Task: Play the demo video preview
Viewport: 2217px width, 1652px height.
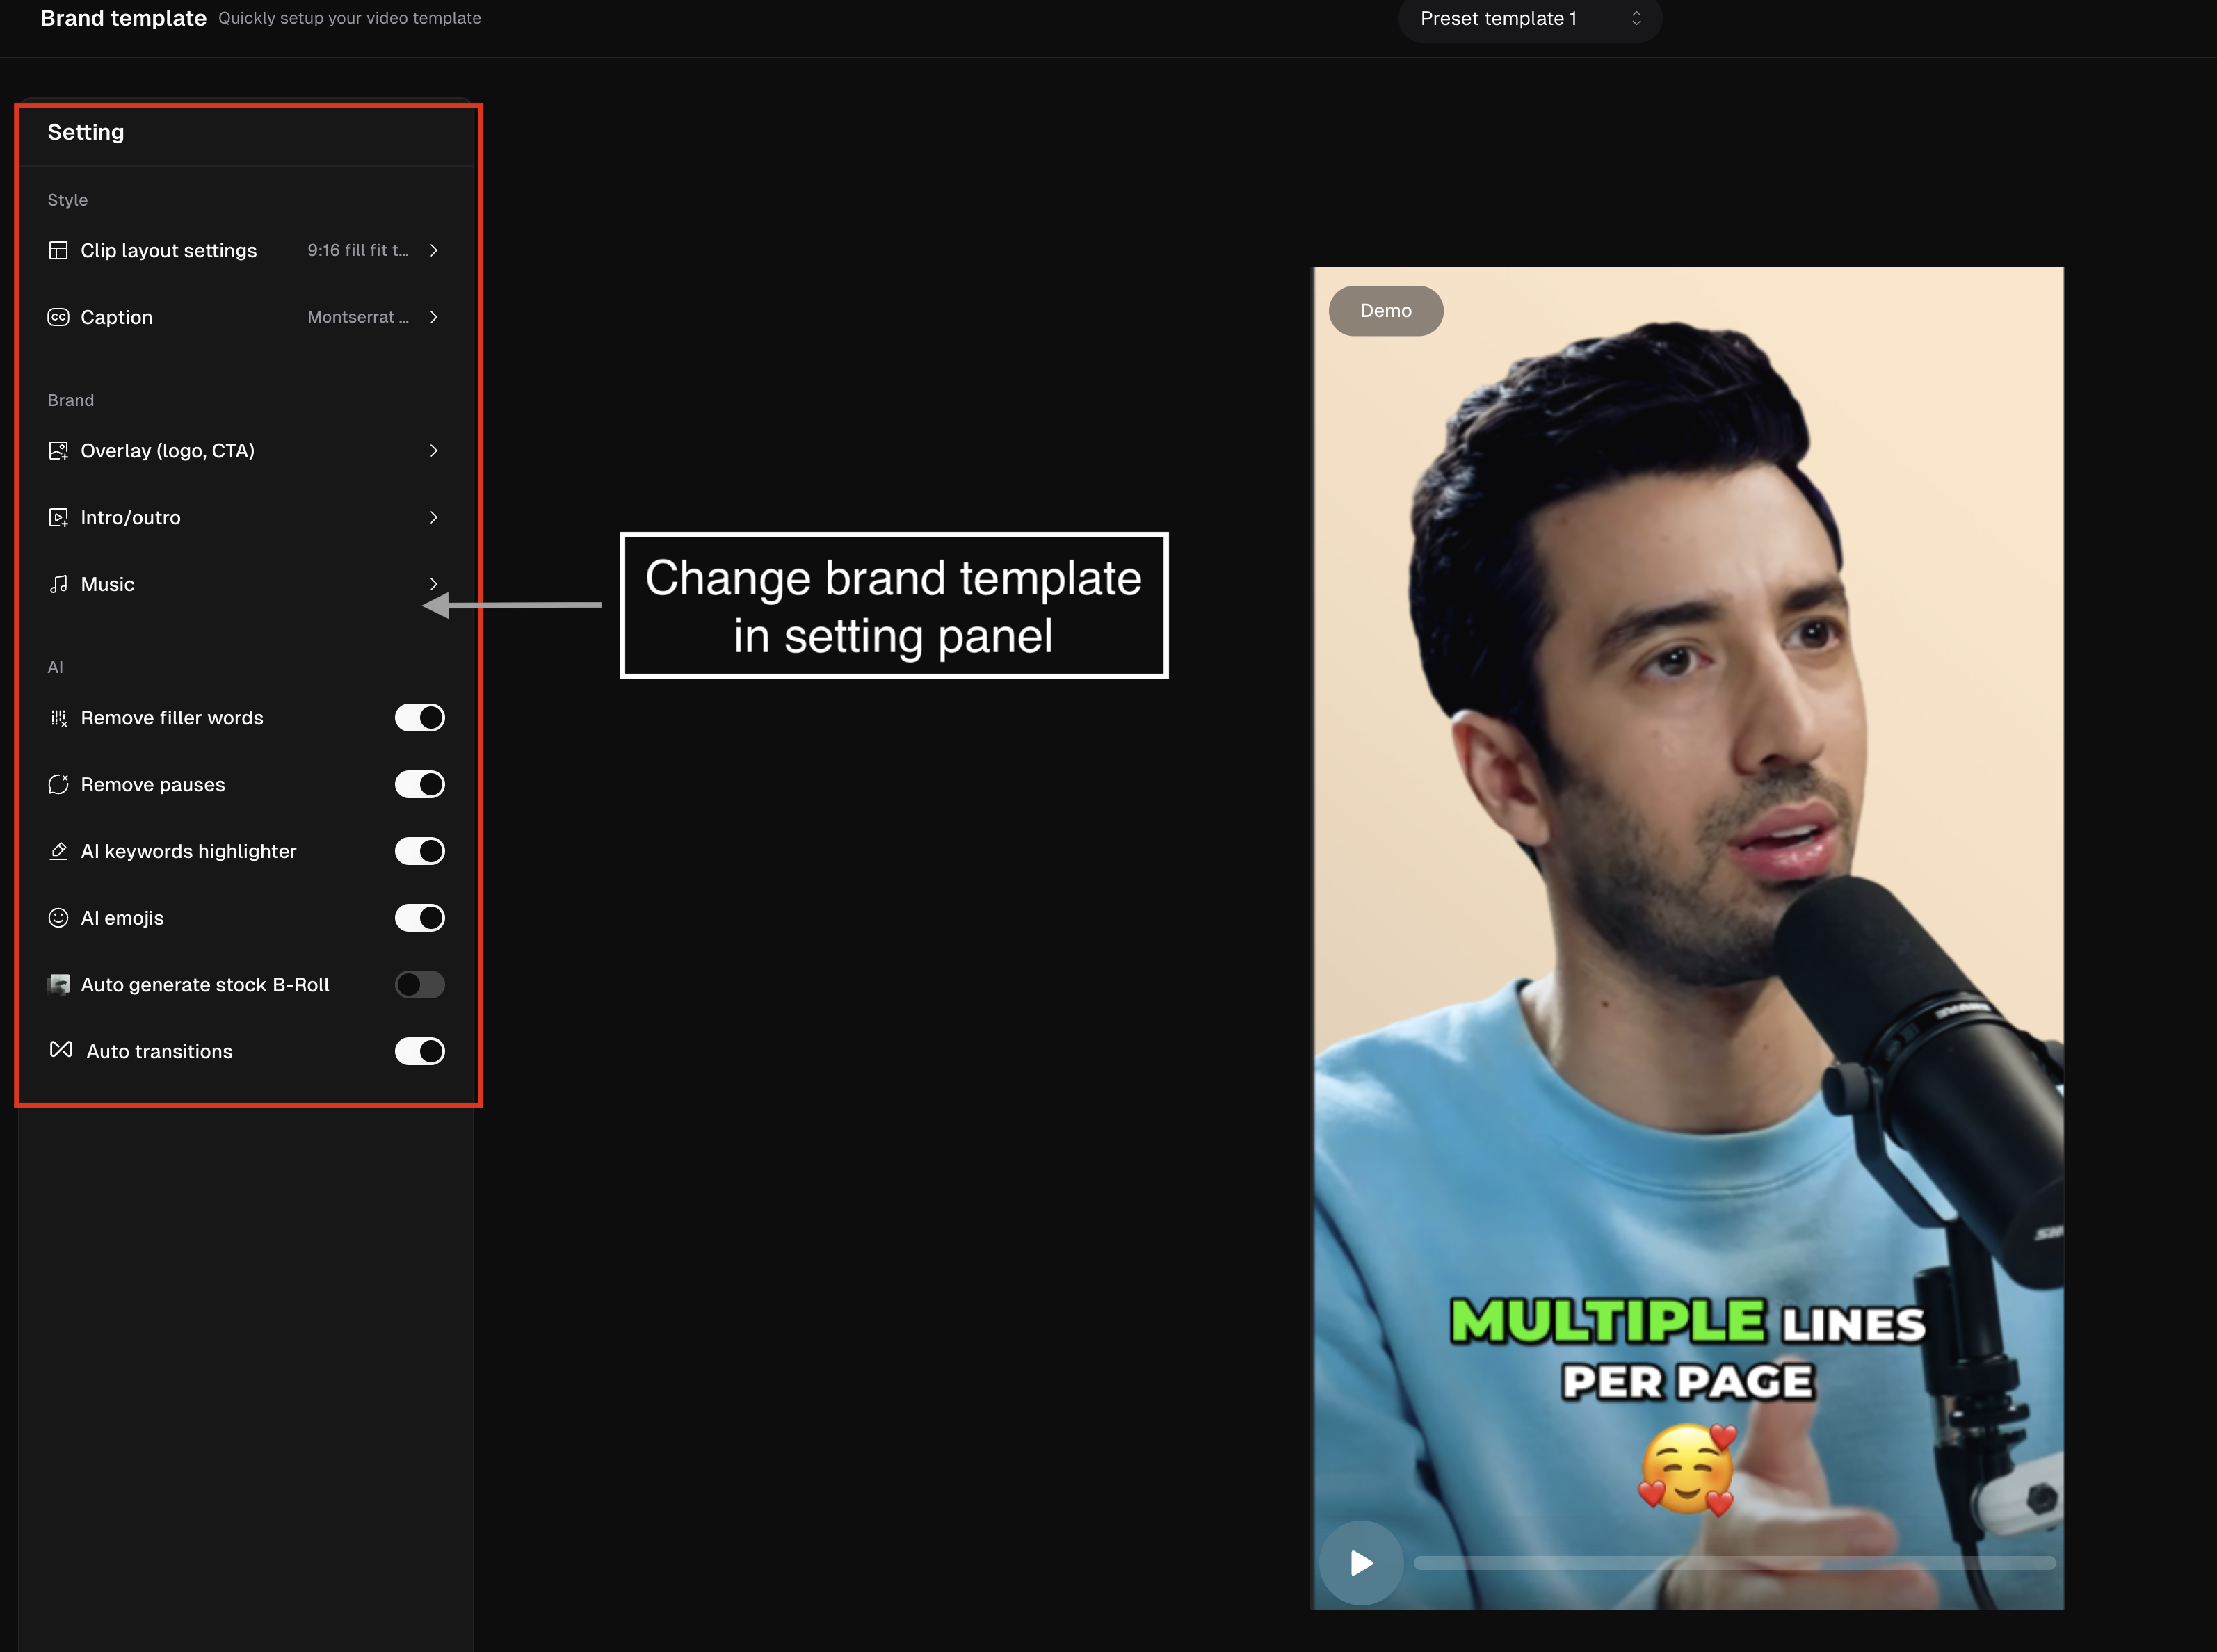Action: point(1361,1562)
